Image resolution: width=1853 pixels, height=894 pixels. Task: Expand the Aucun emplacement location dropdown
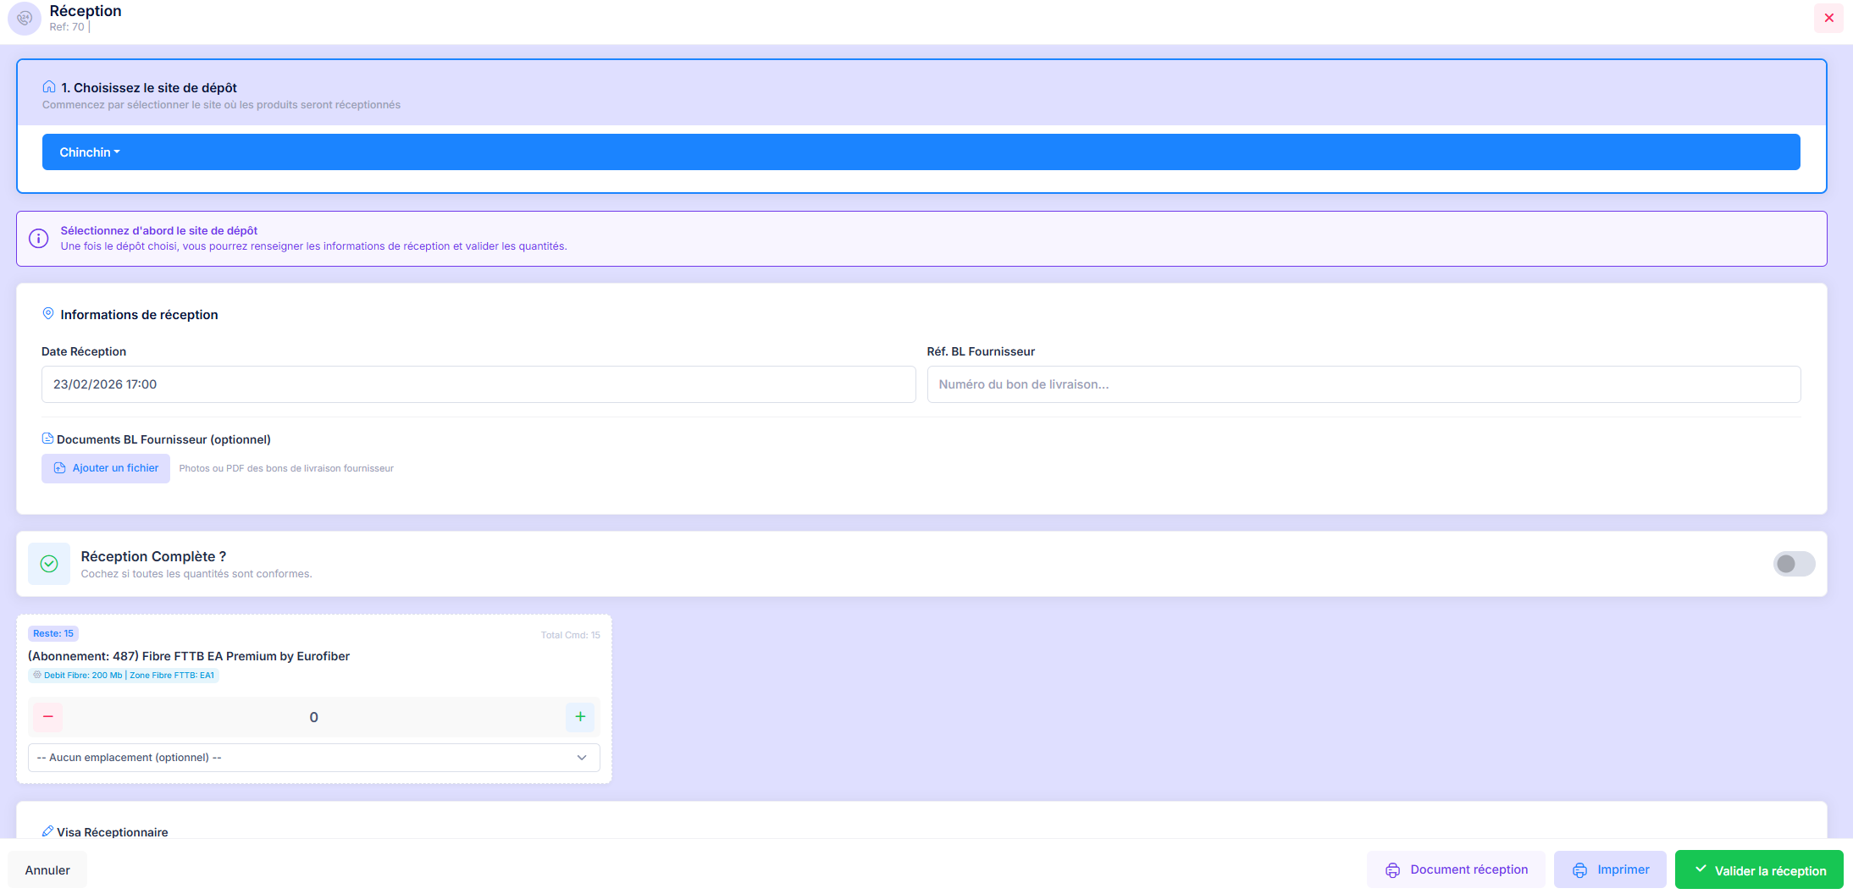coord(313,758)
